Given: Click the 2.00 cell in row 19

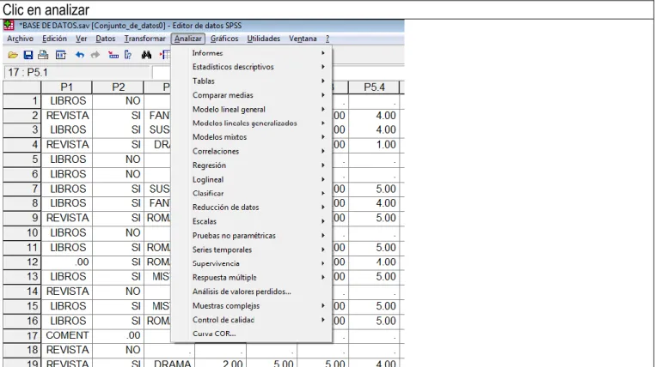Looking at the screenshot, I should click(220, 363).
